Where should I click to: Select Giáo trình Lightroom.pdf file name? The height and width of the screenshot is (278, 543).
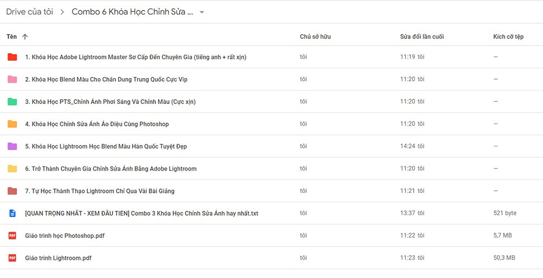pyautogui.click(x=58, y=258)
